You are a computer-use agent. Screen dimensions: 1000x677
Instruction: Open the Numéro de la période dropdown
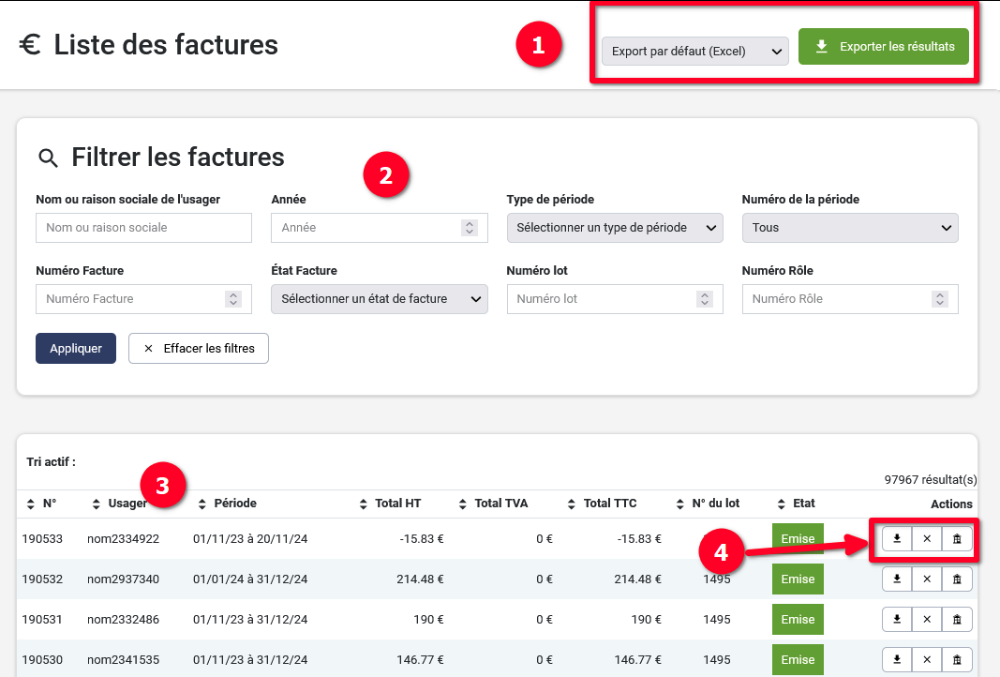[x=849, y=228]
